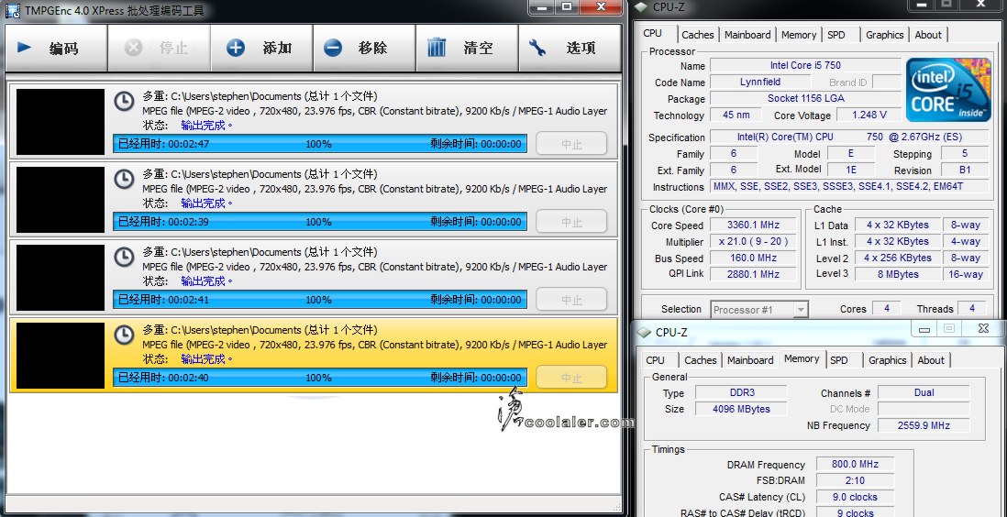The width and height of the screenshot is (1007, 517).
Task: Select thumbnail of the 00:02:41 job
Action: click(x=61, y=278)
